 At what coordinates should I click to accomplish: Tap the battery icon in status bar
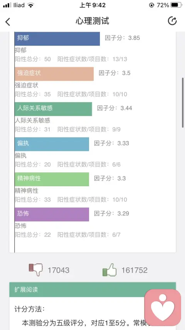tap(176, 5)
